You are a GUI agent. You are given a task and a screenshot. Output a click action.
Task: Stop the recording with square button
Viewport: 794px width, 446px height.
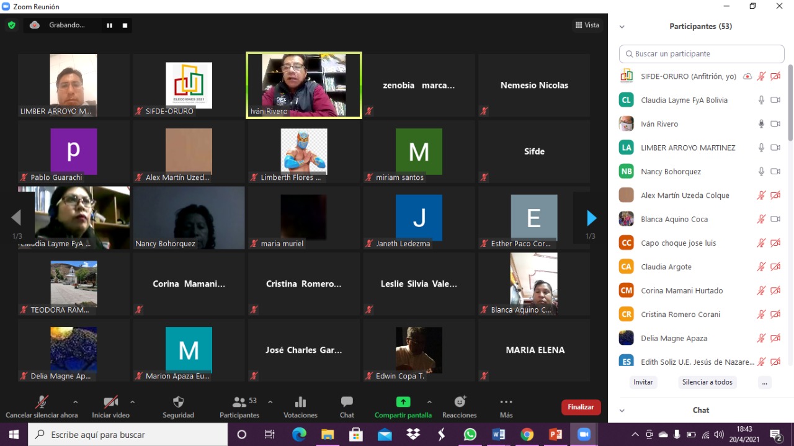[x=125, y=25]
